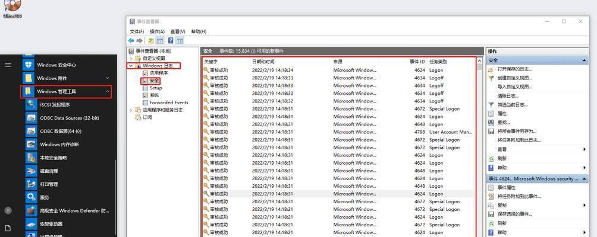Open the 查看(V) menu
The height and width of the screenshot is (237, 597).
click(178, 31)
